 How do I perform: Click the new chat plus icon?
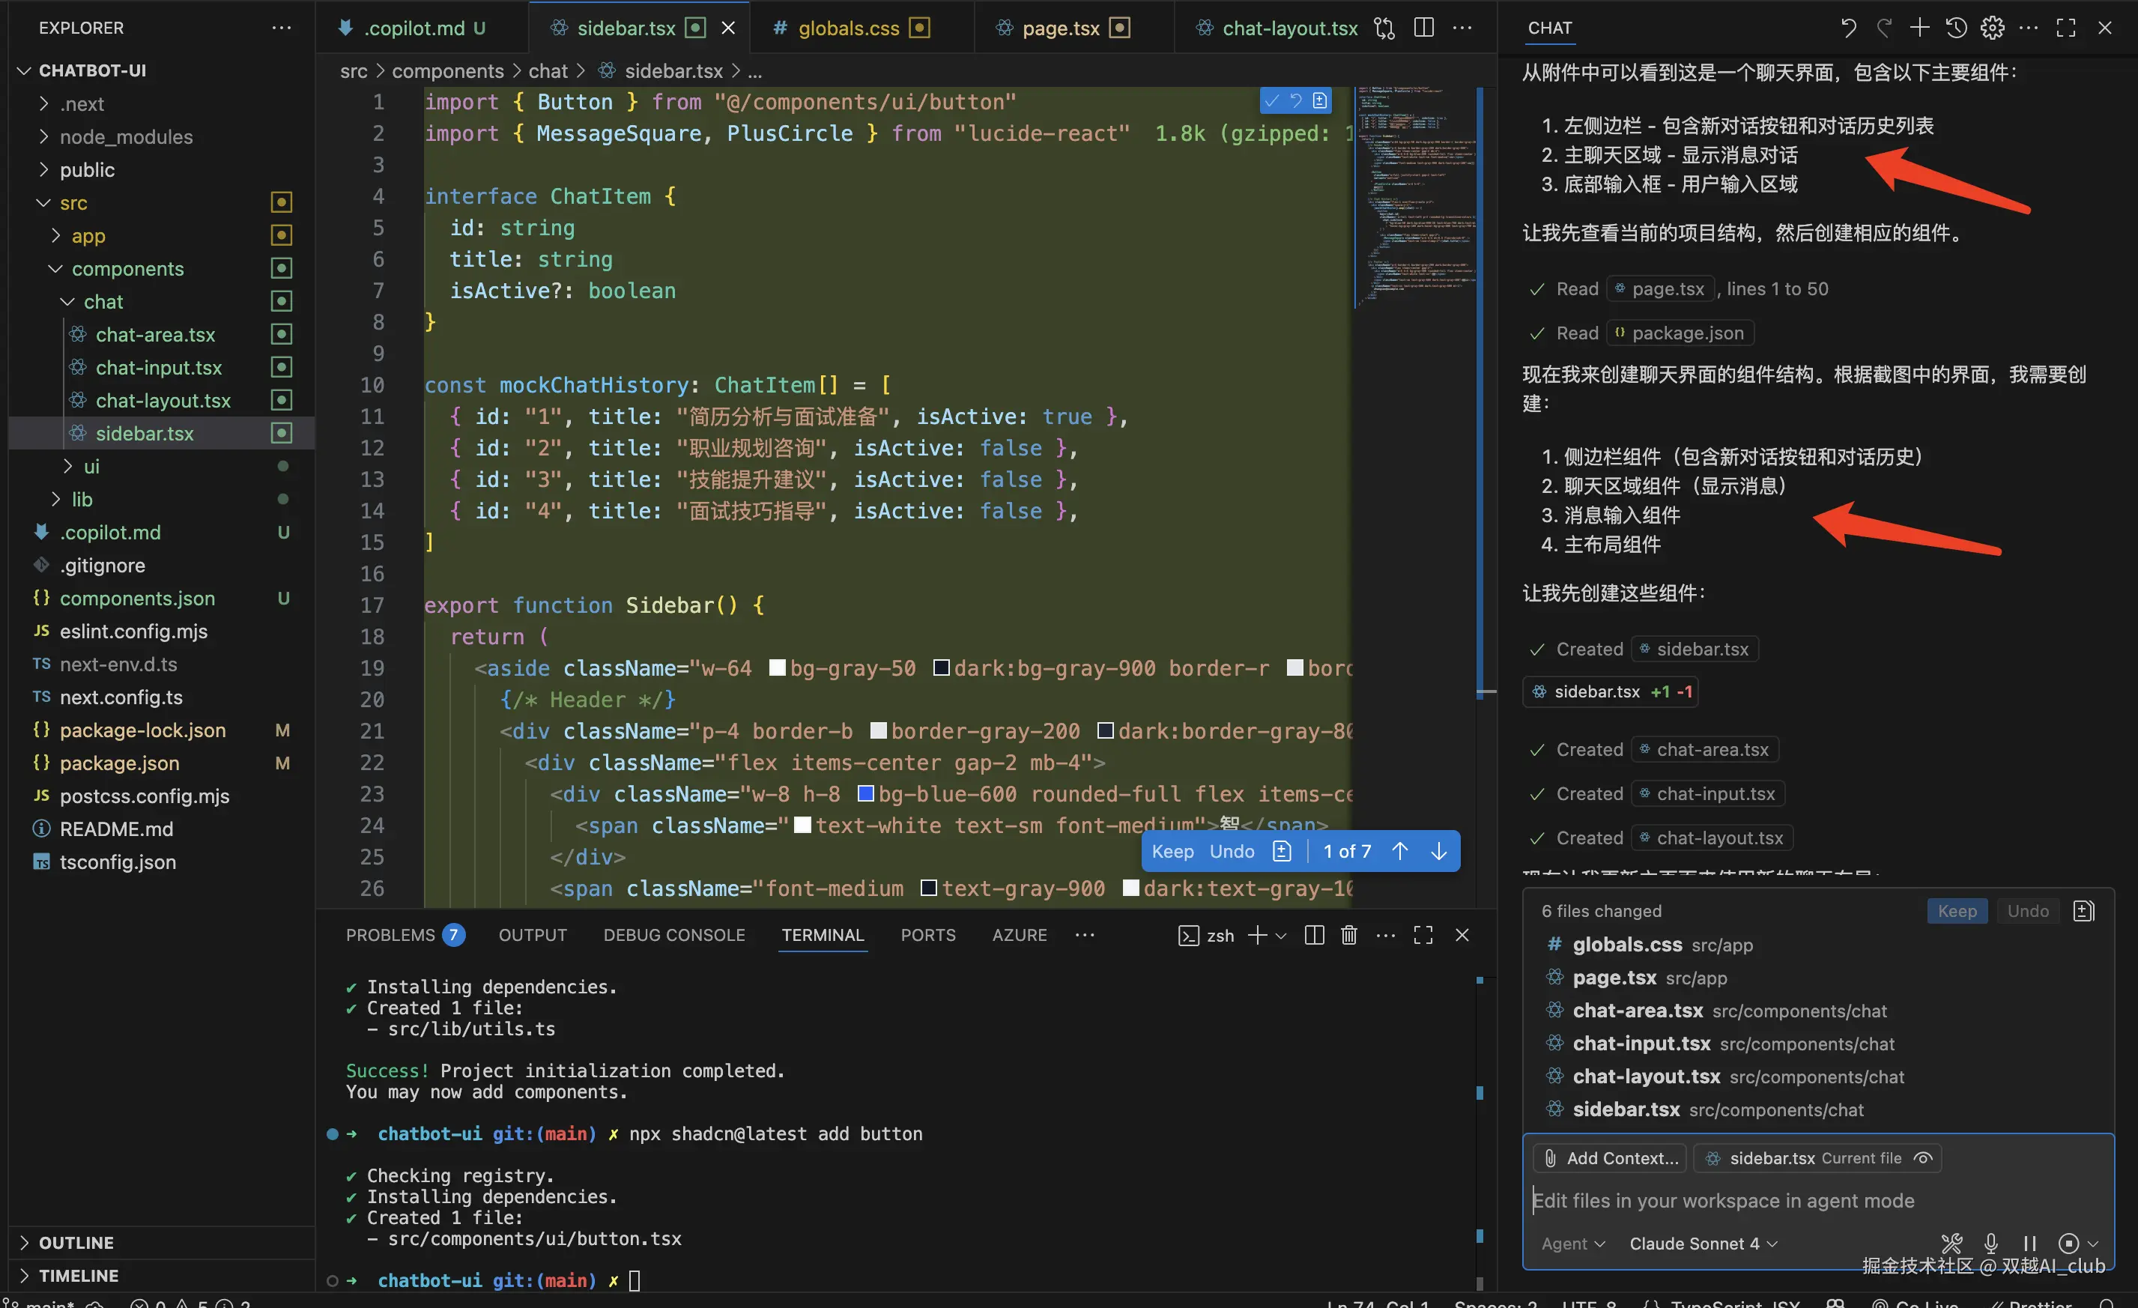click(1919, 28)
